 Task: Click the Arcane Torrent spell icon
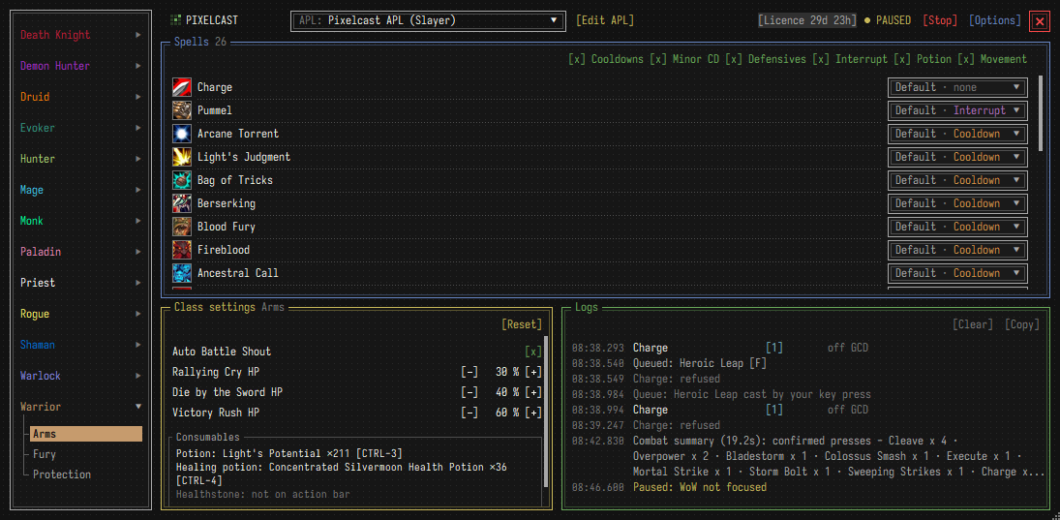coord(182,134)
